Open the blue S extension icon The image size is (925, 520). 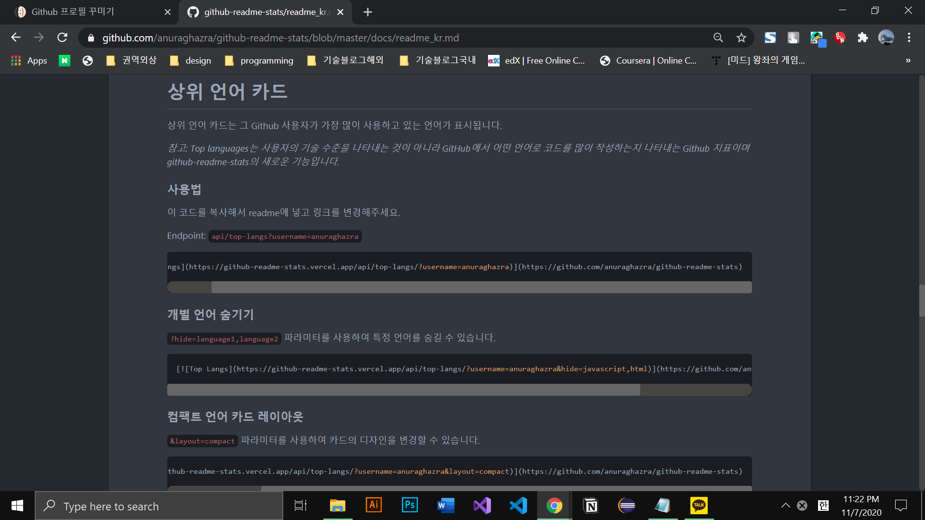(x=770, y=38)
